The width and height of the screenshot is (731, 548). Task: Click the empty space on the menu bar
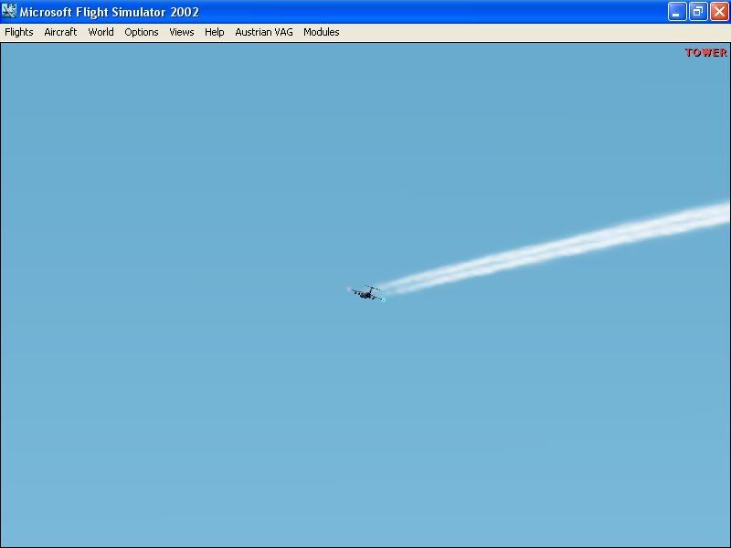pos(503,32)
